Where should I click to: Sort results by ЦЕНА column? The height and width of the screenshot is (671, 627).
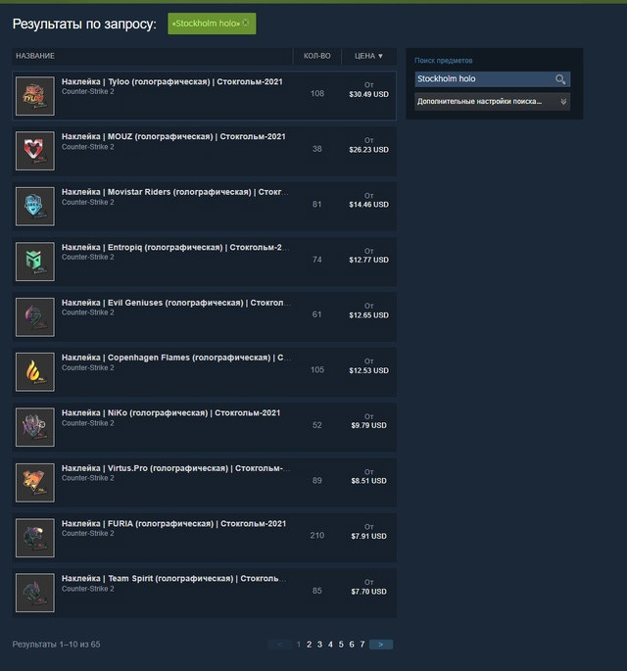click(368, 56)
